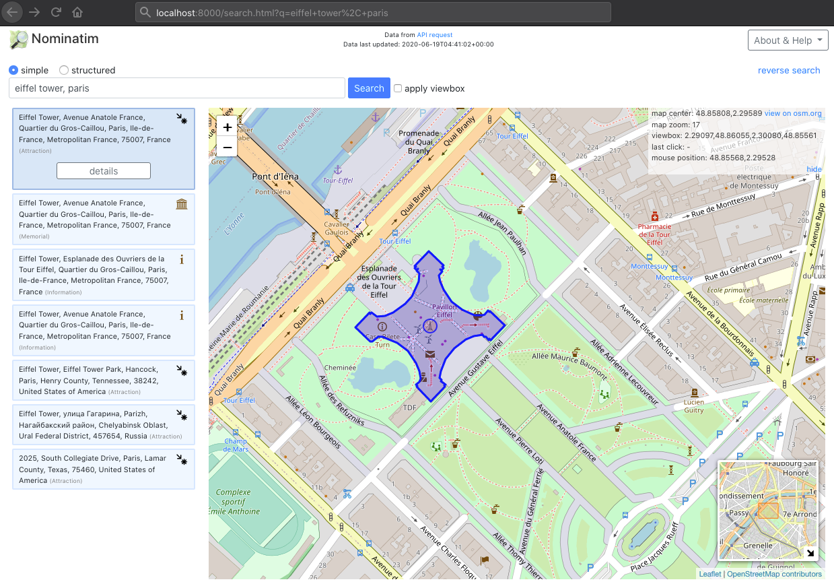Open the Leaflet attribution link
The image size is (834, 586).
(709, 574)
